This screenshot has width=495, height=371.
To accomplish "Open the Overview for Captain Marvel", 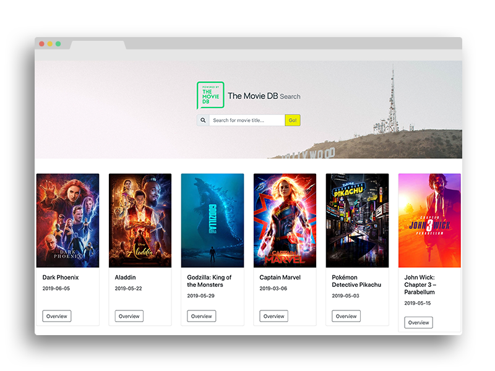I will 273,316.
